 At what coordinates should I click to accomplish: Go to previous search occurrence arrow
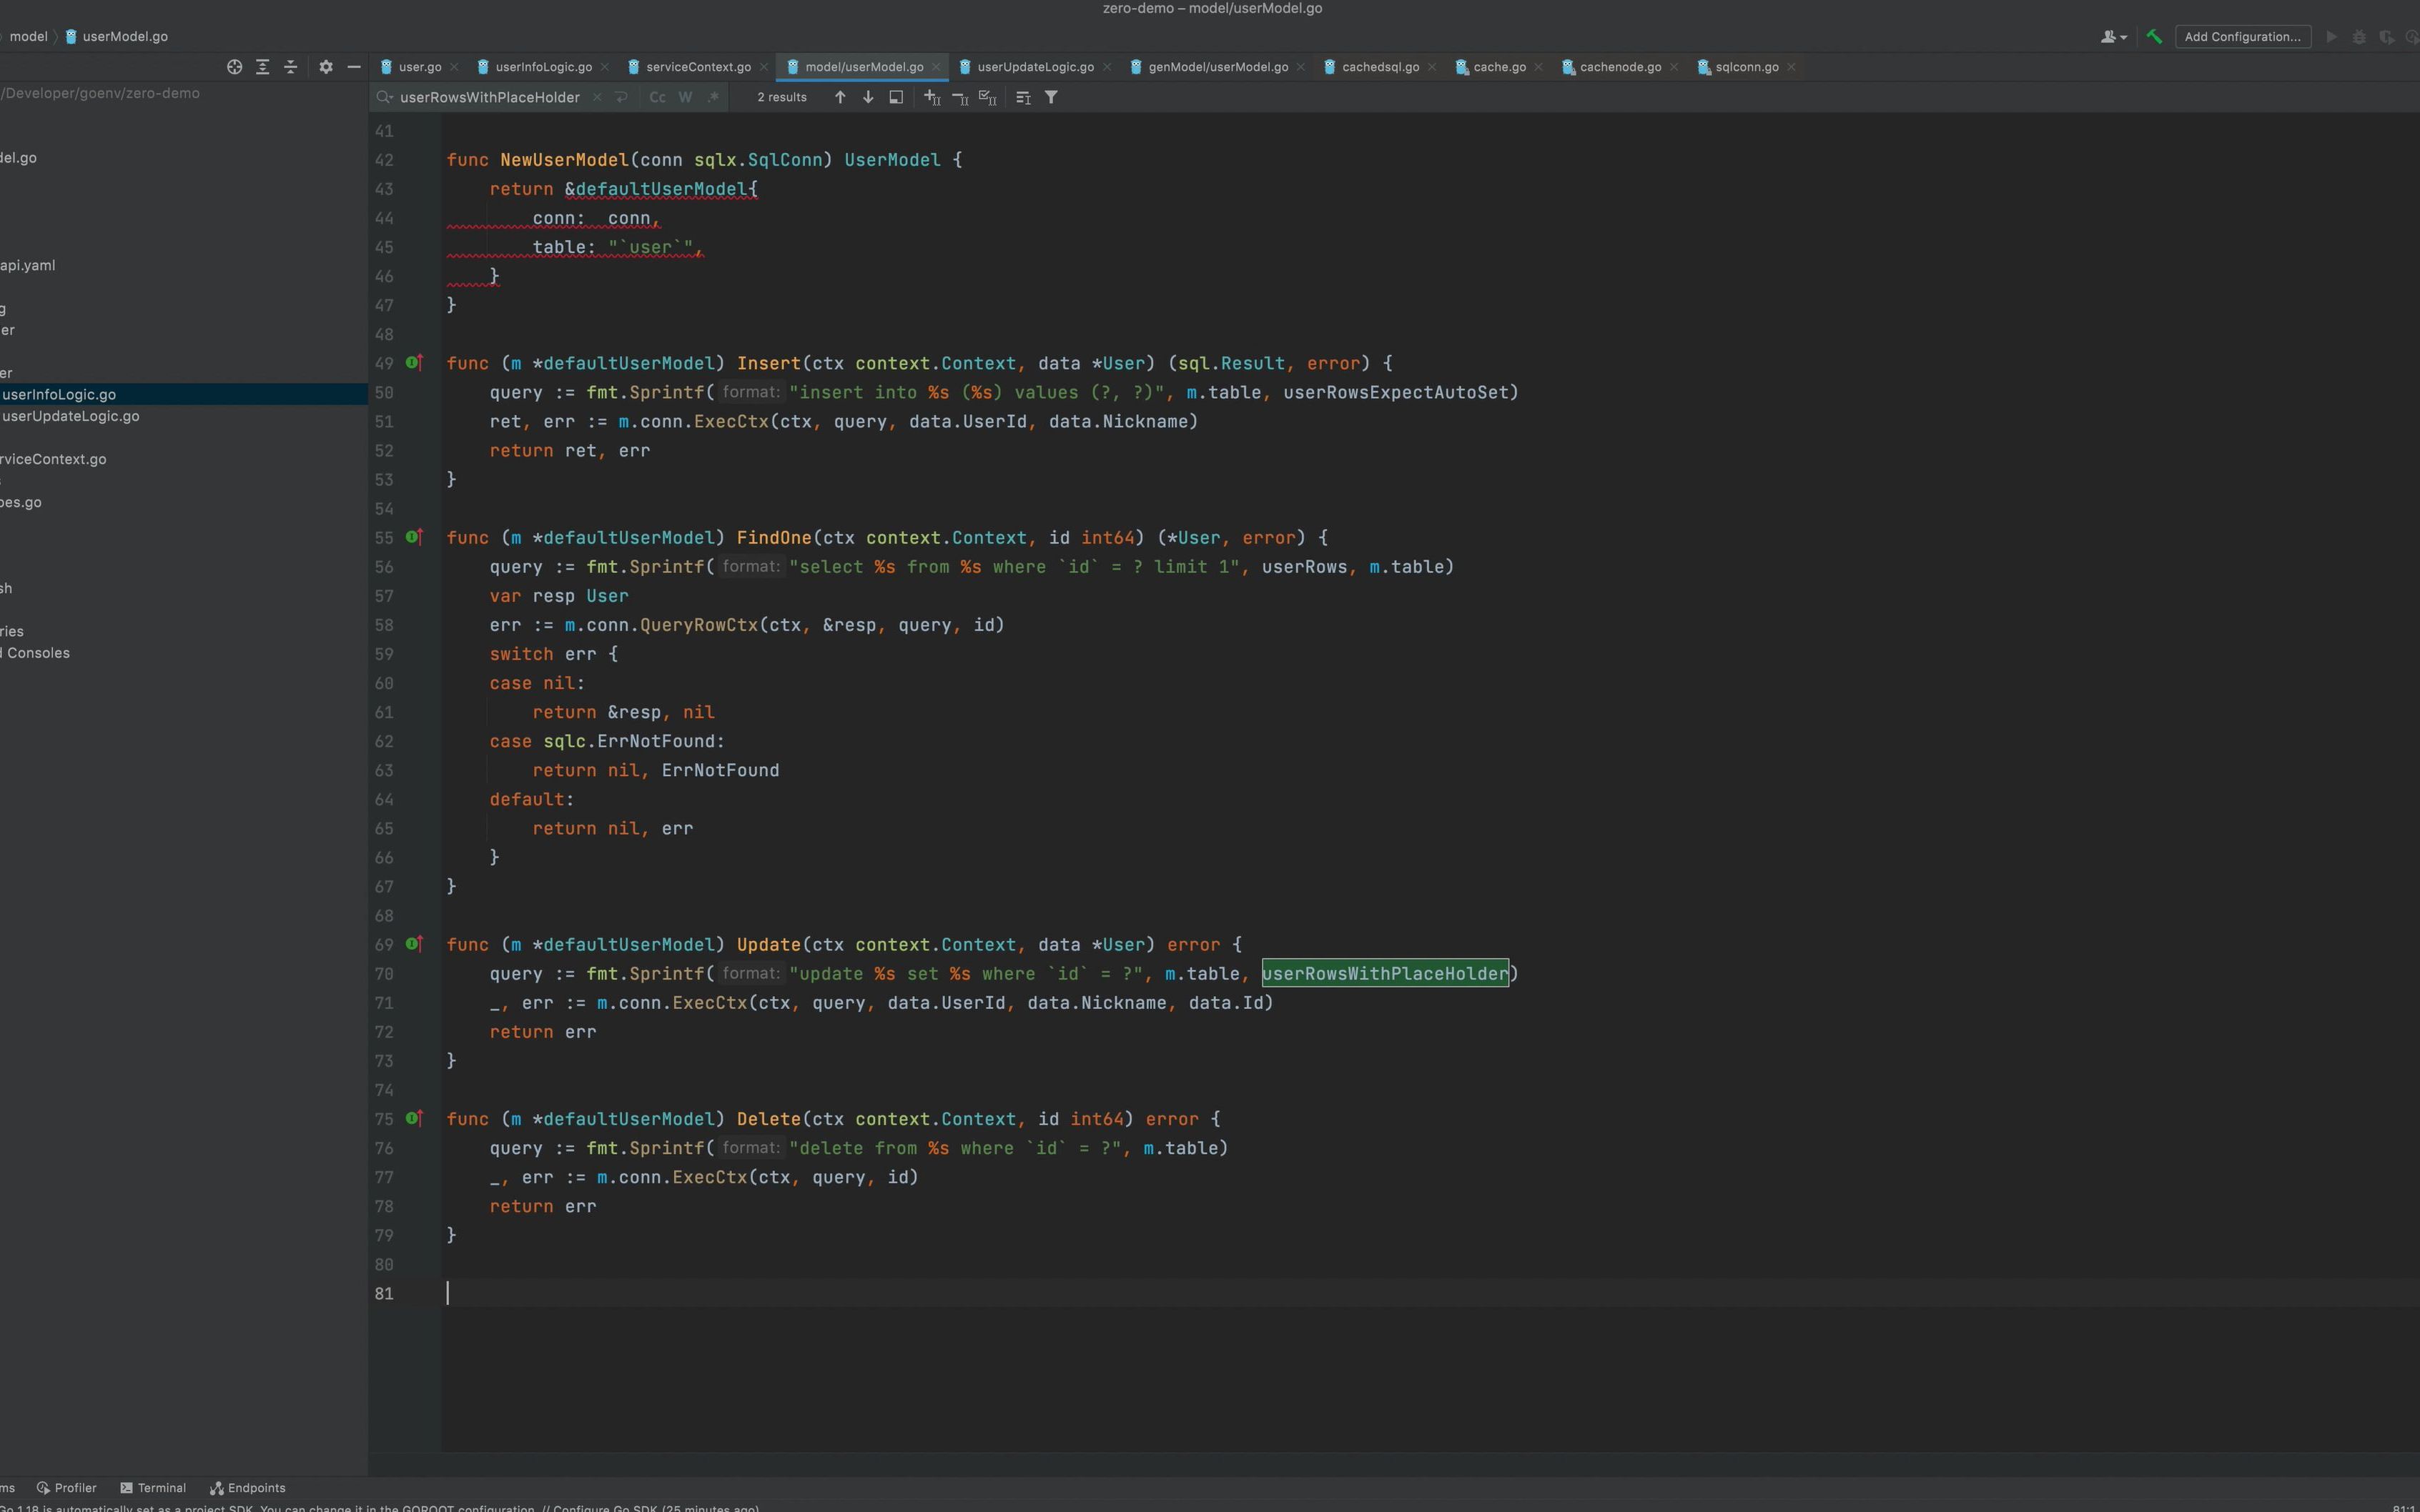pyautogui.click(x=840, y=97)
